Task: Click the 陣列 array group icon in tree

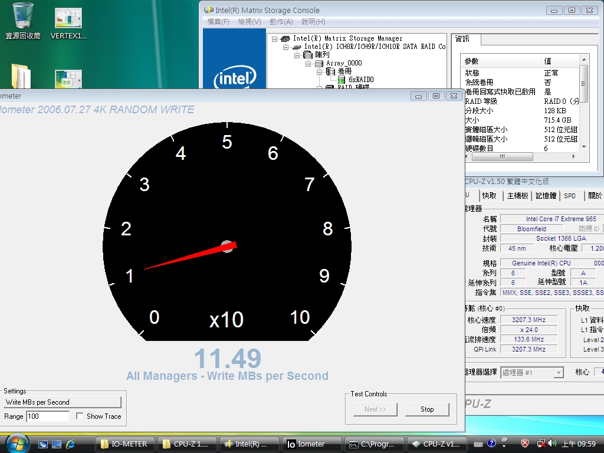Action: [x=308, y=55]
